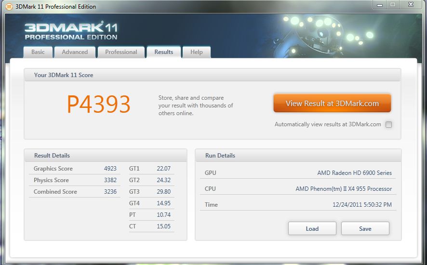This screenshot has width=427, height=265.
Task: Select the GT4 row label
Action: [x=134, y=203]
